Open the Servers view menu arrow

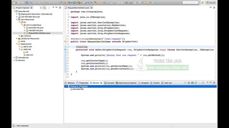208,82
